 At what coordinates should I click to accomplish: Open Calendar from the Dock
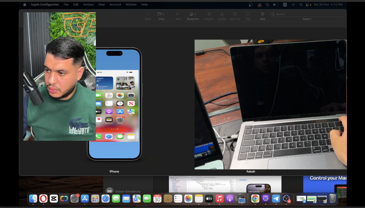157,198
